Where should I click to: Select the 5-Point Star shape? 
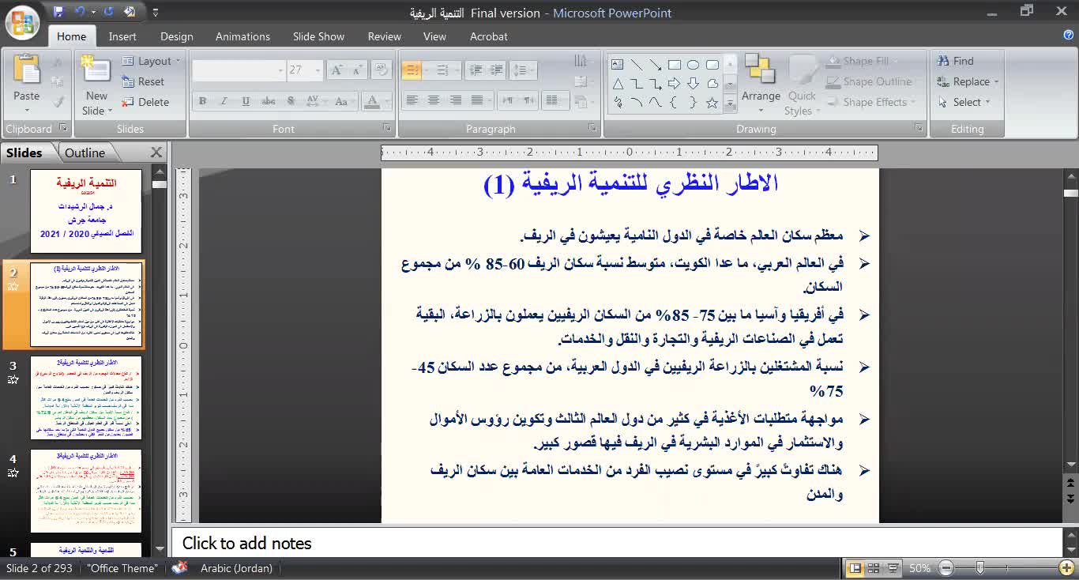pyautogui.click(x=712, y=102)
